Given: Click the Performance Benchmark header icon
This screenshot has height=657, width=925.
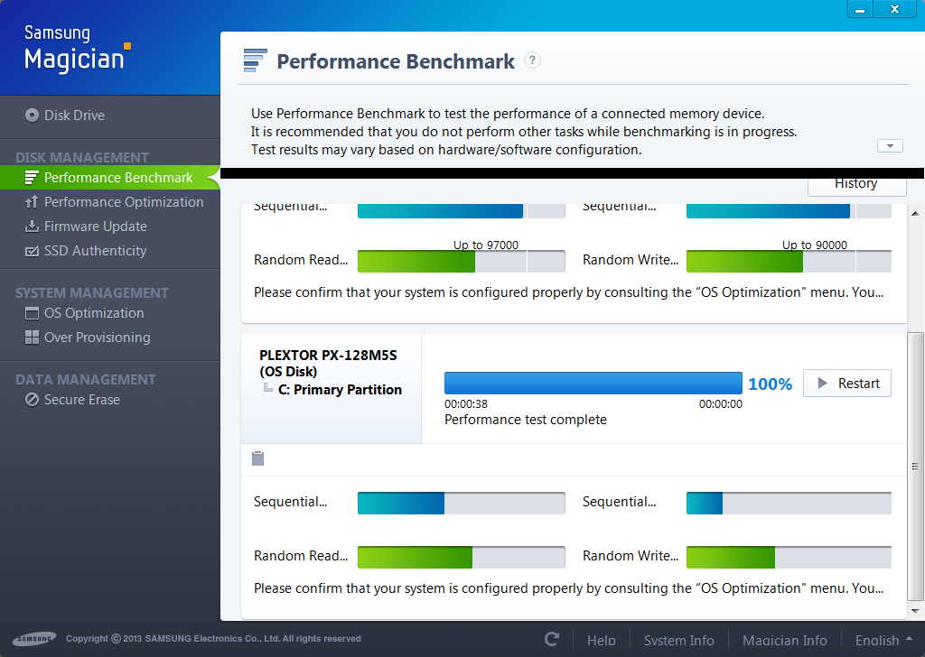Looking at the screenshot, I should pyautogui.click(x=255, y=60).
